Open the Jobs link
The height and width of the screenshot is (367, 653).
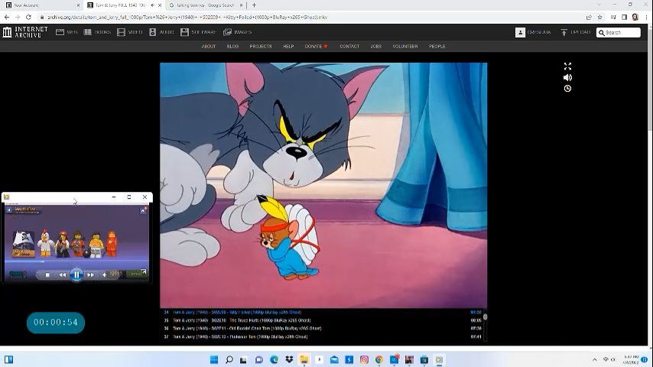pyautogui.click(x=375, y=46)
